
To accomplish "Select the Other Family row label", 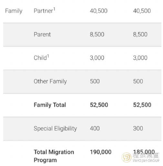I will pos(50,81).
